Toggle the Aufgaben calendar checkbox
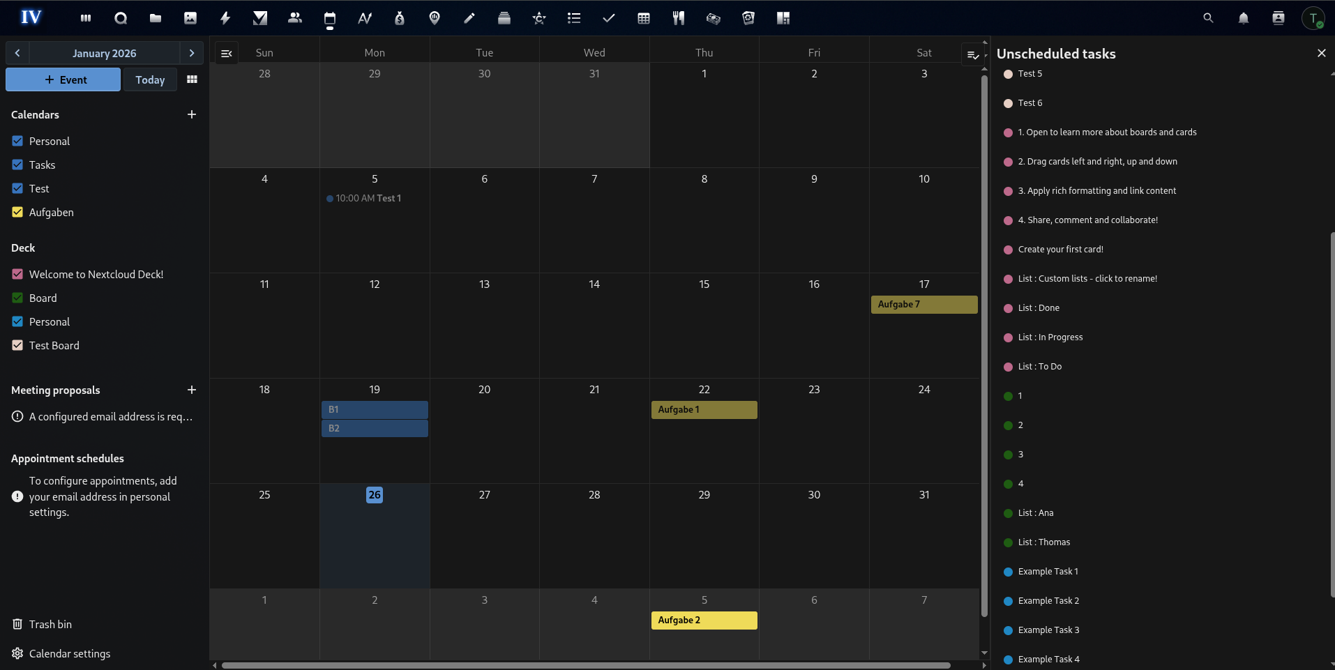The width and height of the screenshot is (1335, 670). coord(17,212)
